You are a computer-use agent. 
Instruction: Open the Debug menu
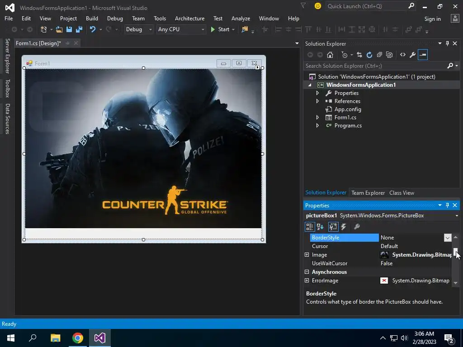(x=115, y=18)
